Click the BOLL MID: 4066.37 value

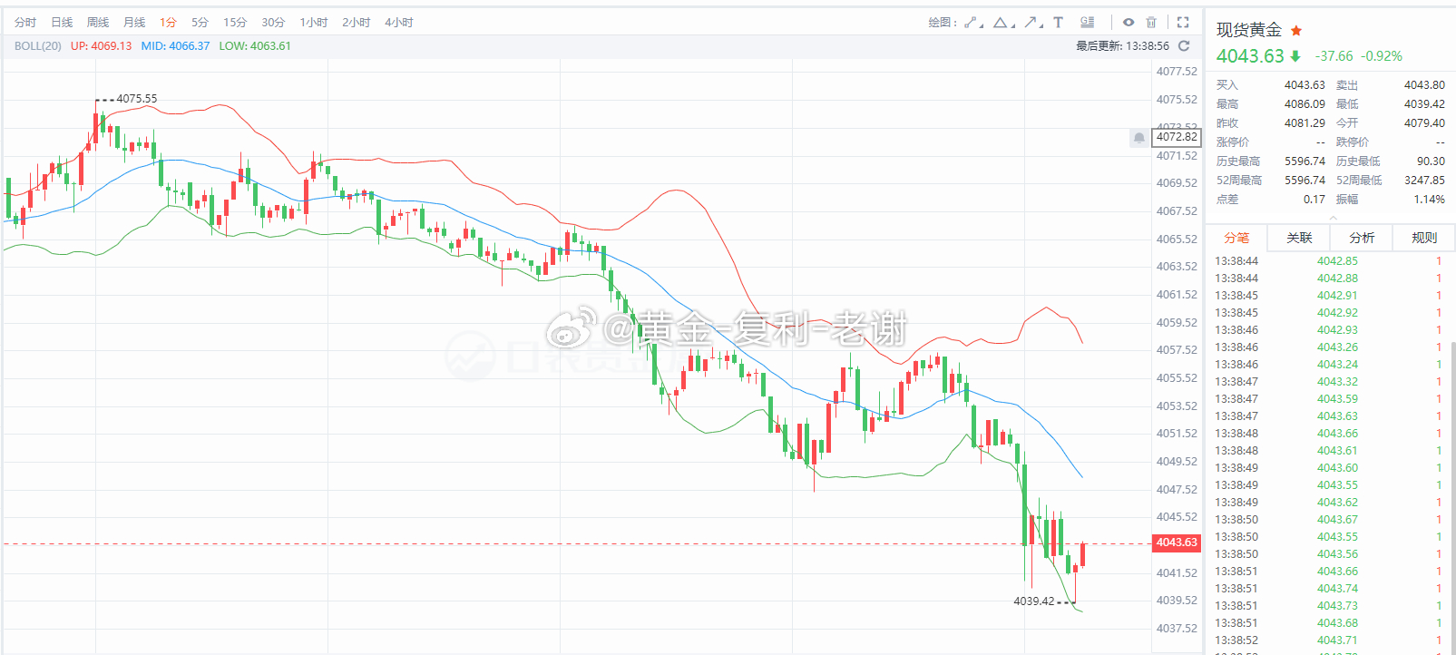pyautogui.click(x=175, y=46)
